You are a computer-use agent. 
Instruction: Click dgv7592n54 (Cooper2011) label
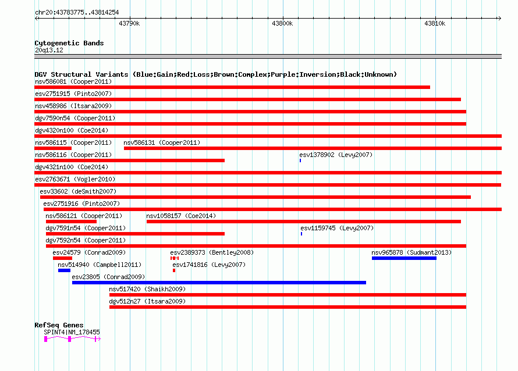tap(86, 240)
